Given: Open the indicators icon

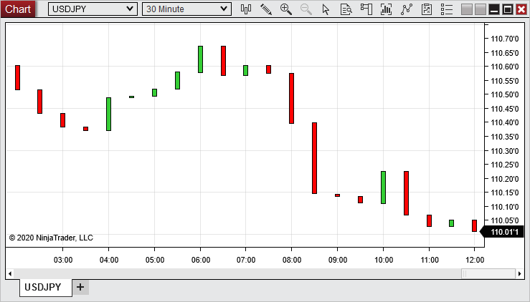Looking at the screenshot, I should pos(387,9).
